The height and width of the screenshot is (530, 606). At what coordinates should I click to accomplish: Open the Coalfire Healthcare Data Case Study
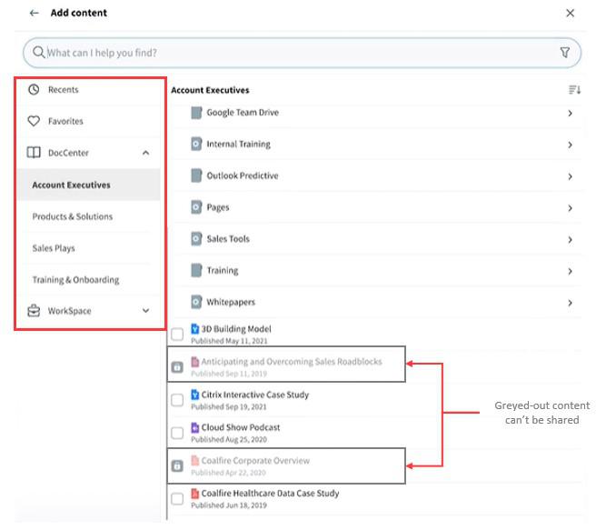(270, 494)
